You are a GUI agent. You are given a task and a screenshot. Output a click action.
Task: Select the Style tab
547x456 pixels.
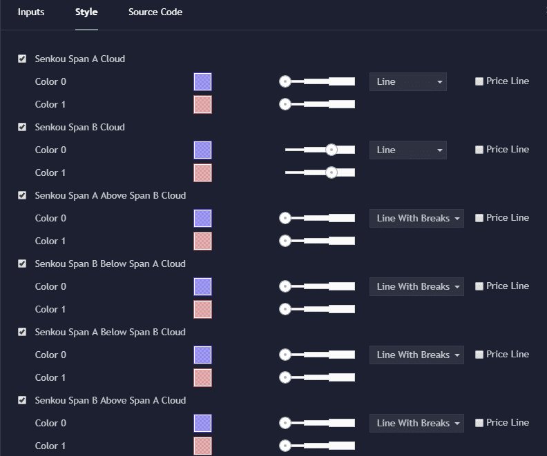(x=86, y=12)
